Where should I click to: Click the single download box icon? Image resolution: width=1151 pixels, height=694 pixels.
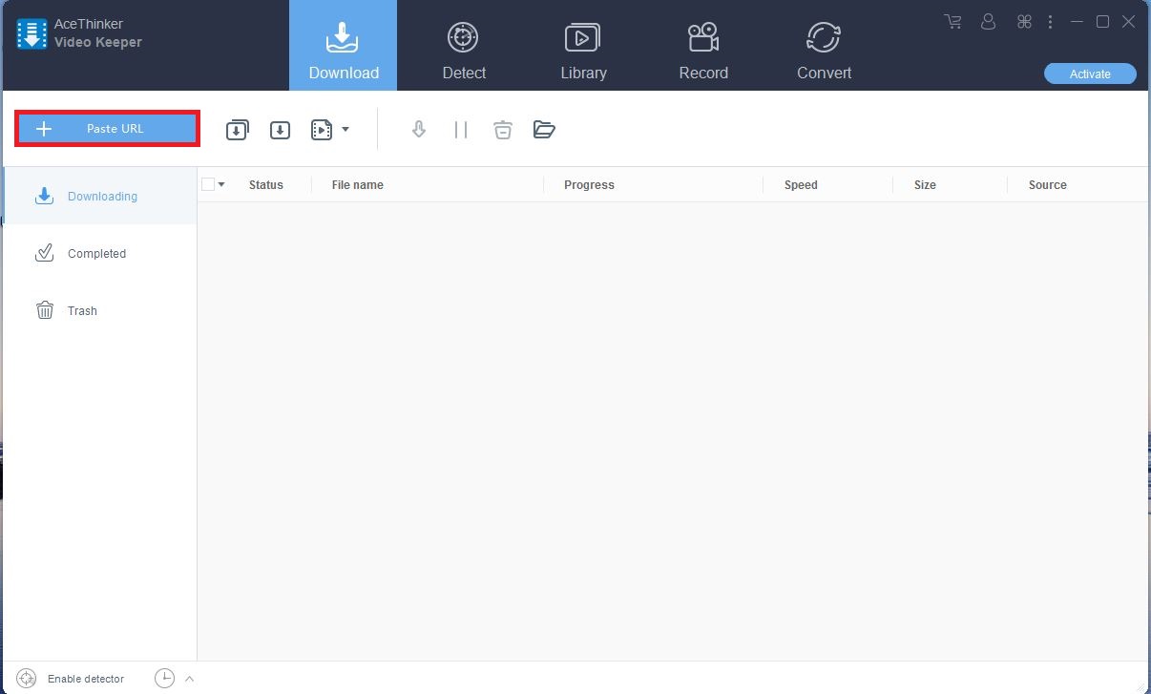[280, 130]
